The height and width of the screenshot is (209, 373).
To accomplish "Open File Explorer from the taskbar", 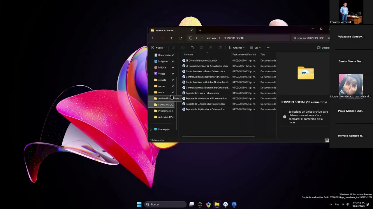I will point(217,204).
